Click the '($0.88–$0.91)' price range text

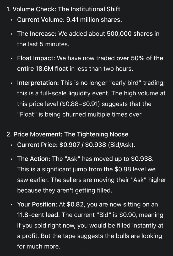[80, 104]
